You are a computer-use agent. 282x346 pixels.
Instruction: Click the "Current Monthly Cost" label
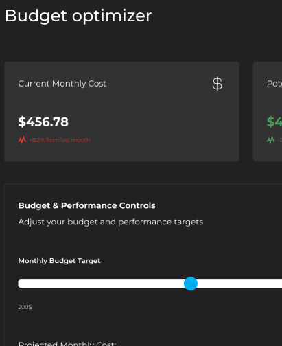point(62,84)
